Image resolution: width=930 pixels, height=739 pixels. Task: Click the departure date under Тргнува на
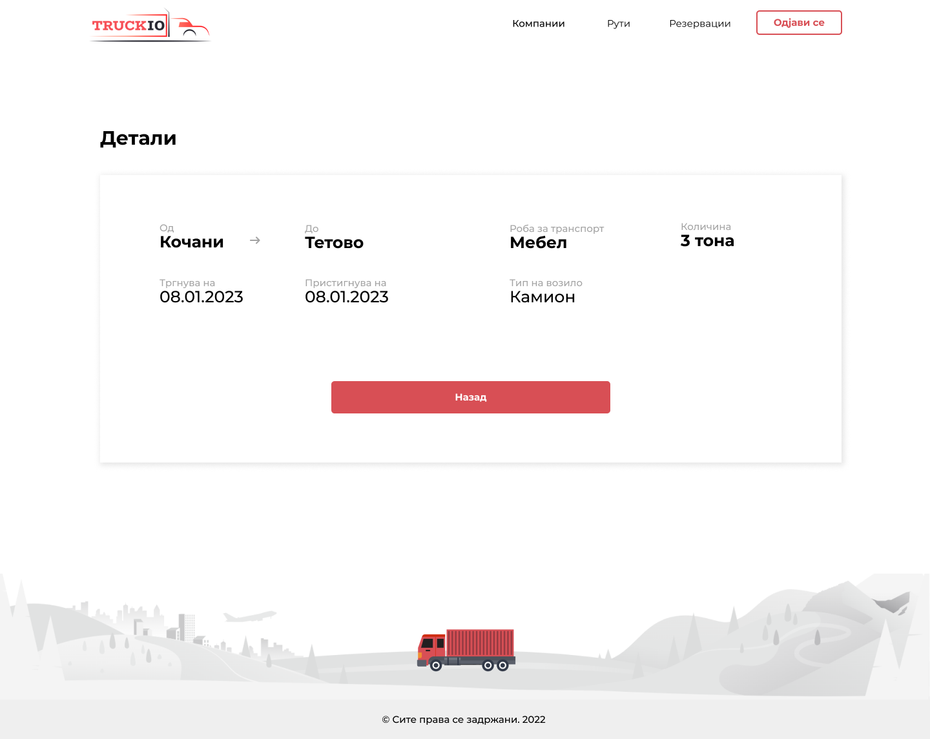tap(201, 297)
